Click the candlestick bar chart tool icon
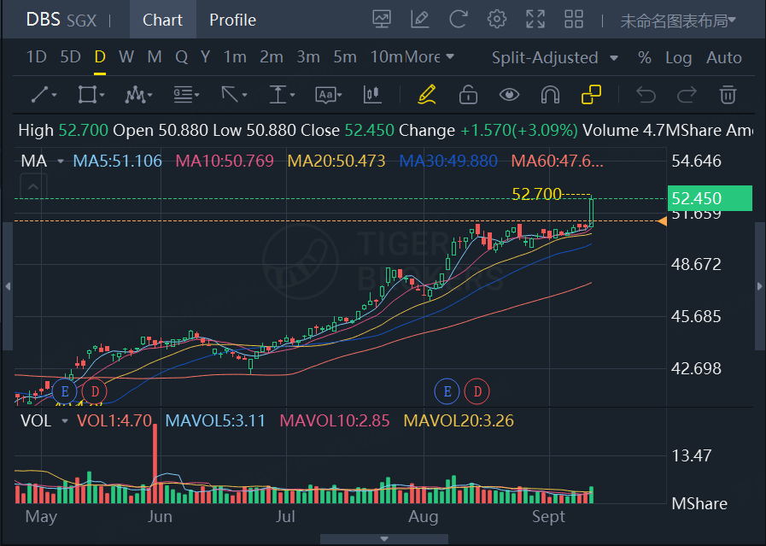The width and height of the screenshot is (766, 546). tap(372, 94)
